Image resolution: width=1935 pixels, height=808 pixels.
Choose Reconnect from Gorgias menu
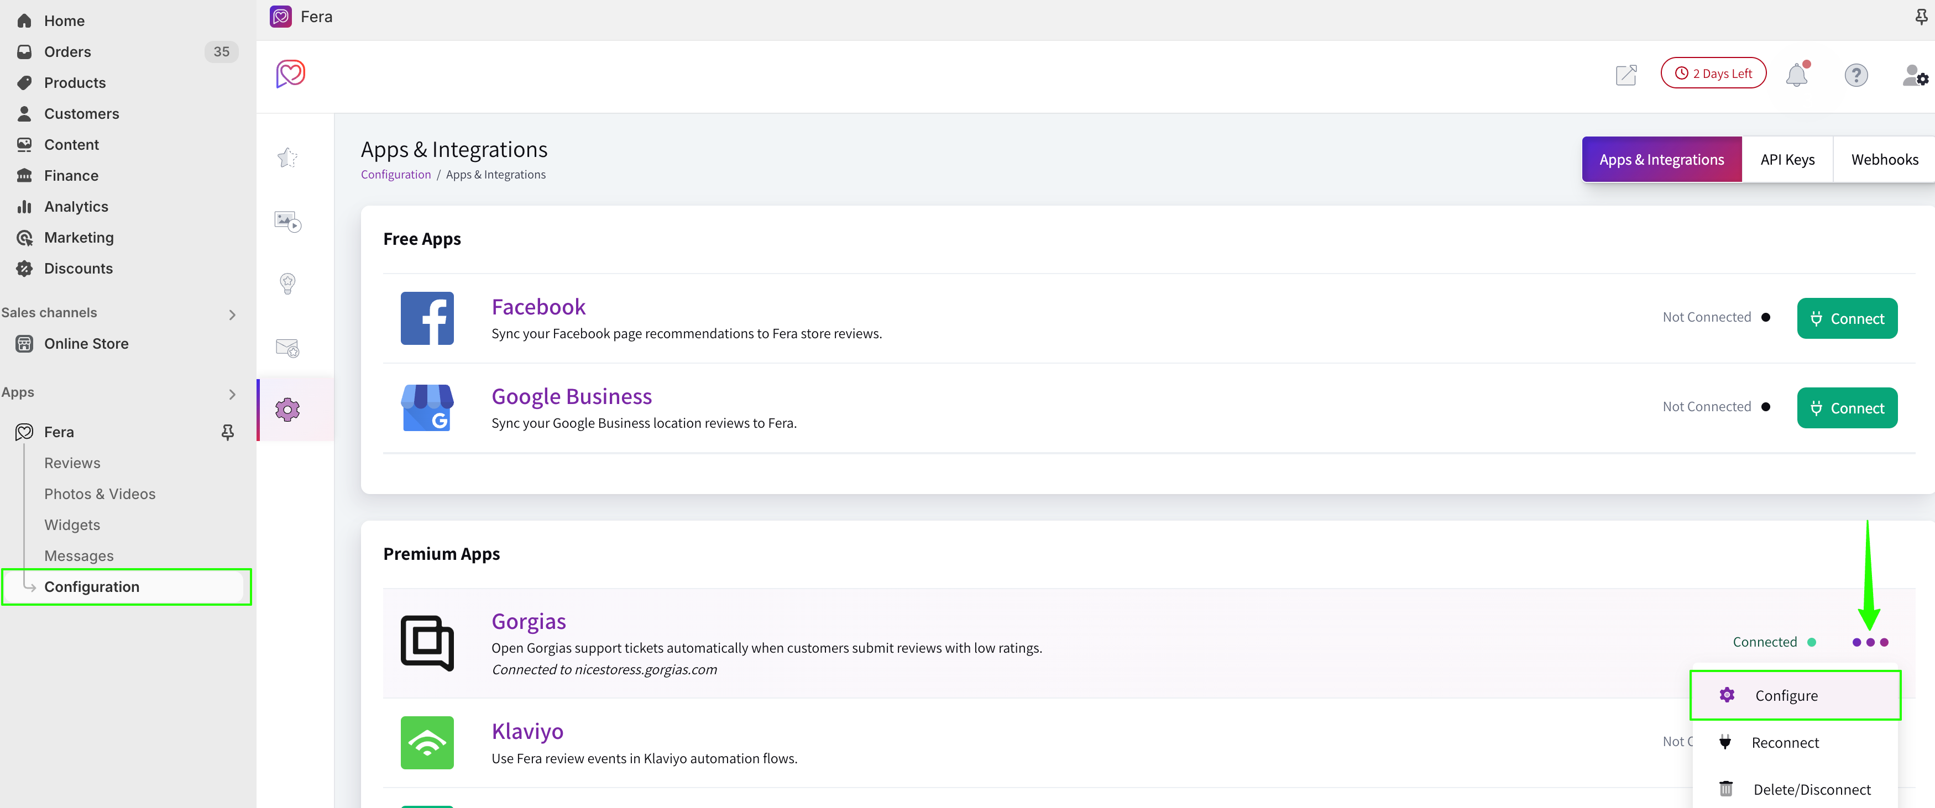point(1795,743)
